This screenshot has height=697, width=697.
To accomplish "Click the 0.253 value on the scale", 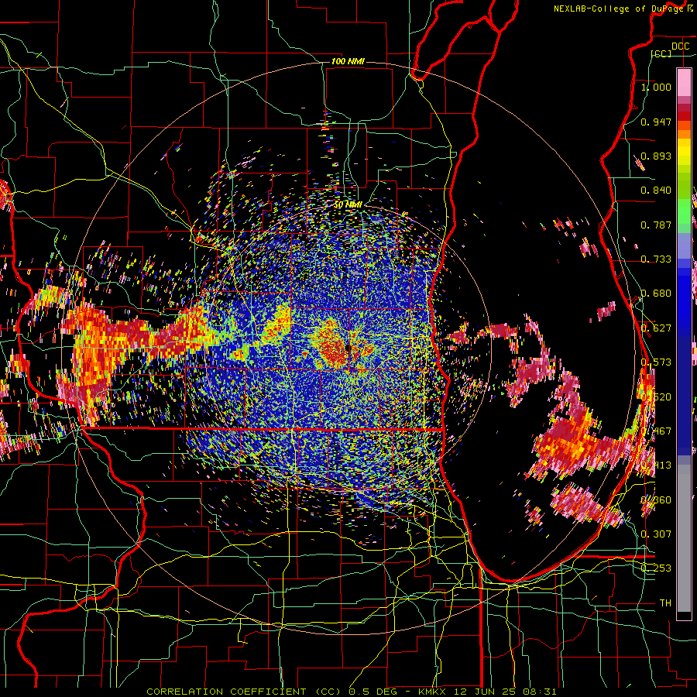I will click(x=656, y=568).
